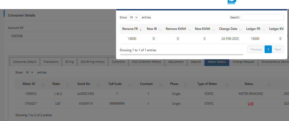
Task: Open Old Collection History tab
Action: click(147, 62)
